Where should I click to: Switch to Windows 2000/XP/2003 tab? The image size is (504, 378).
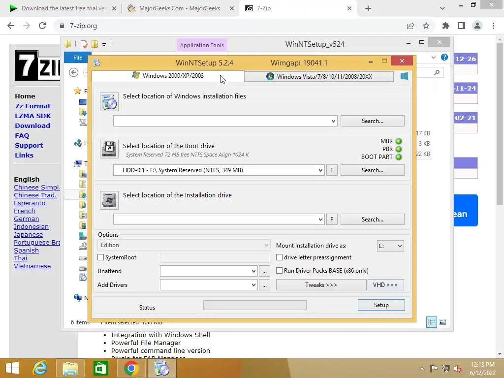(x=168, y=76)
